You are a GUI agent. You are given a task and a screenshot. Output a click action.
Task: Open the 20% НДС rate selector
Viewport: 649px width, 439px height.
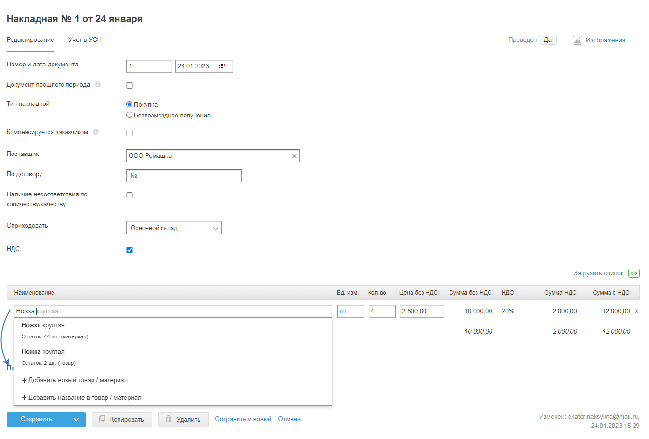pyautogui.click(x=508, y=311)
